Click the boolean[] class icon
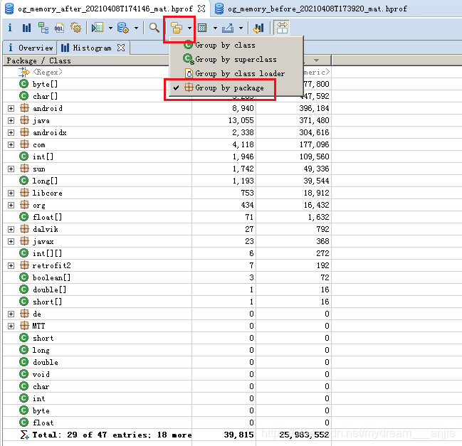 tap(24, 277)
